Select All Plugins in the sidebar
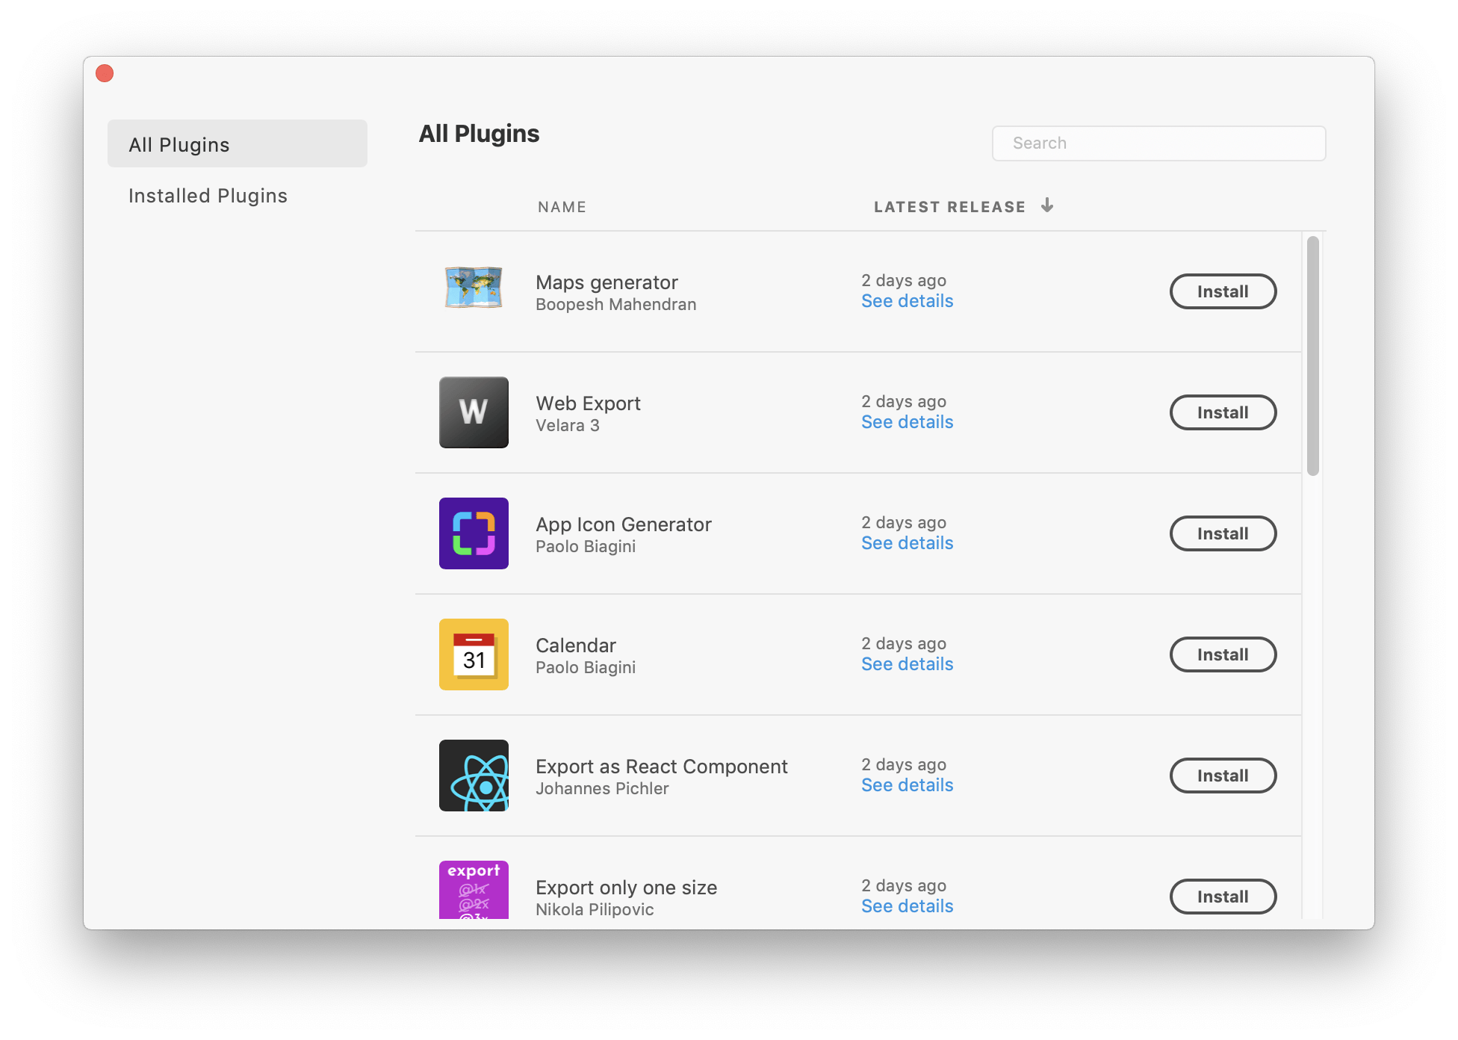 pyautogui.click(x=238, y=143)
